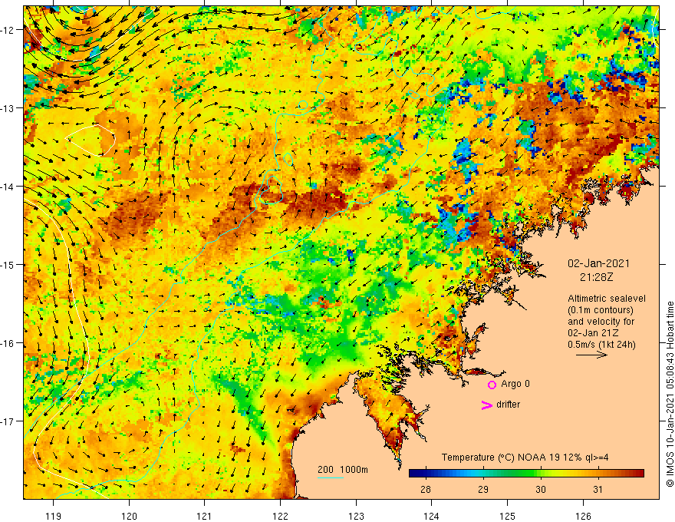Click the longitude axis label '119'
The image size is (675, 522).
(x=54, y=516)
